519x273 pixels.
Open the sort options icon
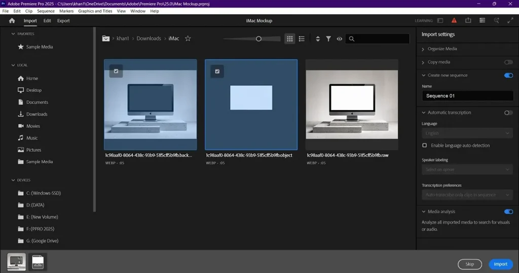coord(318,39)
